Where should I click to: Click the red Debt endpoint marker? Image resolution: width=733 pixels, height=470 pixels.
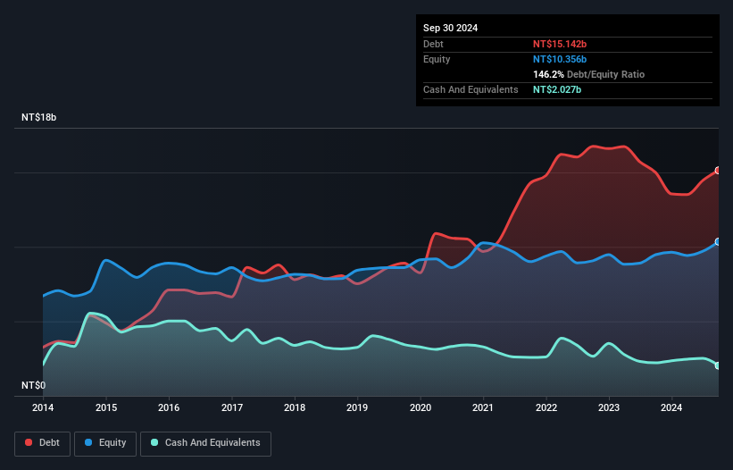tap(718, 171)
